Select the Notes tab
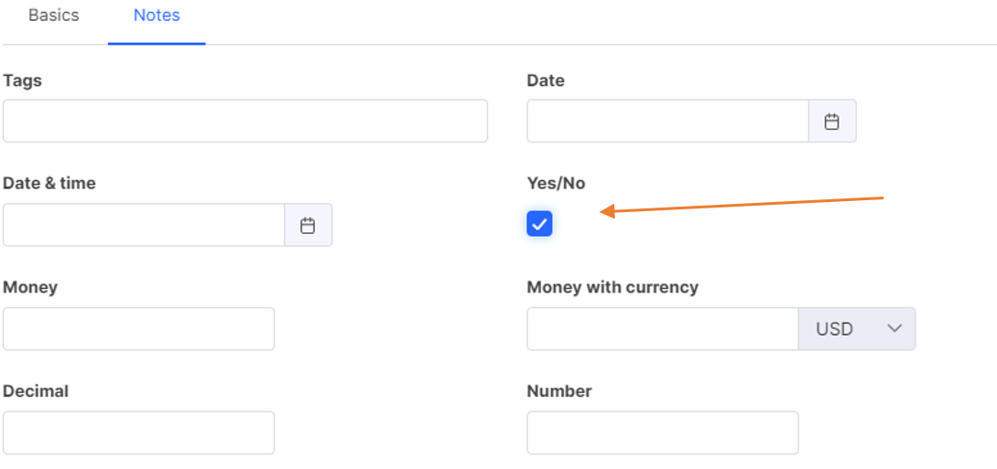The image size is (997, 469). 157,16
